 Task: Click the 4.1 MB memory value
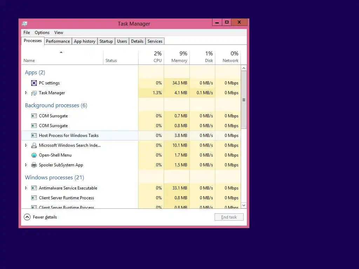click(x=181, y=93)
